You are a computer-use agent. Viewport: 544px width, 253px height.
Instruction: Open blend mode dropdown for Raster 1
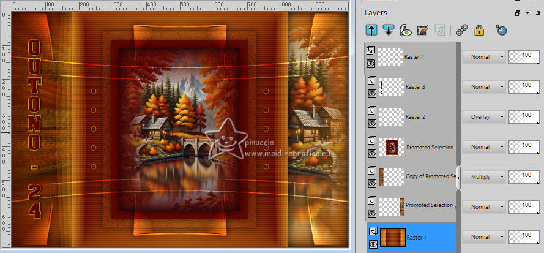pyautogui.click(x=483, y=237)
